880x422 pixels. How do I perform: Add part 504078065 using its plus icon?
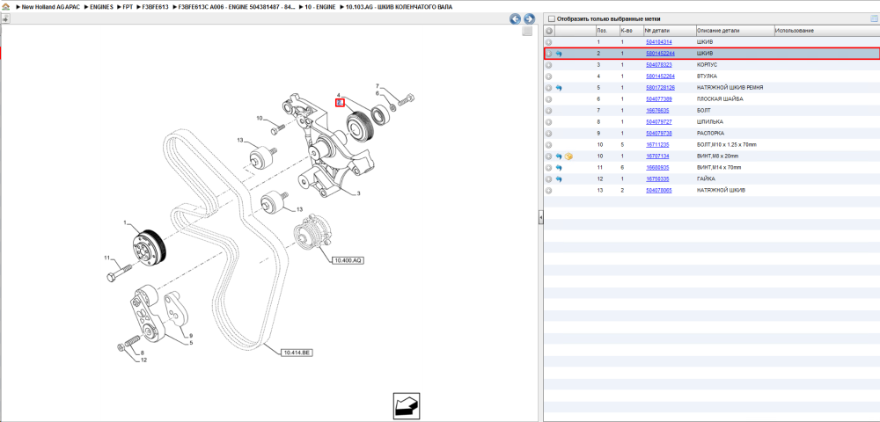point(549,191)
